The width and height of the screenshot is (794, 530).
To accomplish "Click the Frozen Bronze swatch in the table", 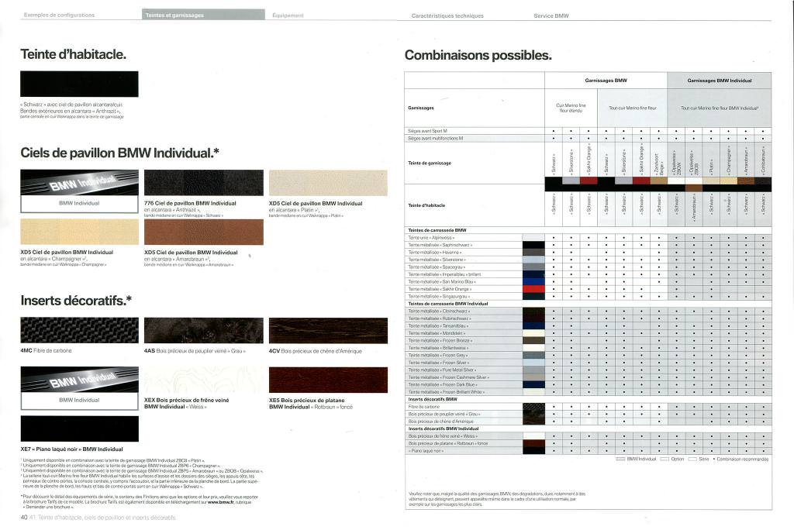I will coord(533,341).
